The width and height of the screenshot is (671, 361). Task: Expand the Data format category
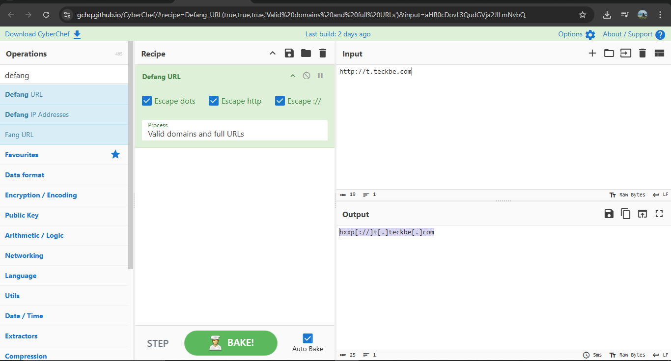64,175
